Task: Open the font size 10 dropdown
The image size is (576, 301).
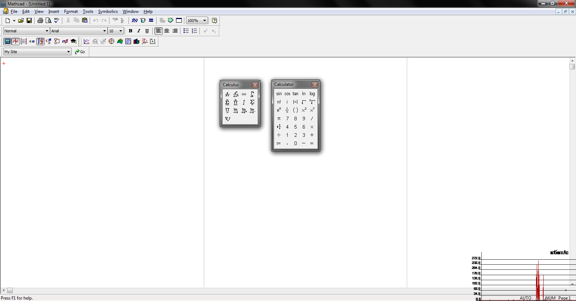Action: (x=121, y=31)
